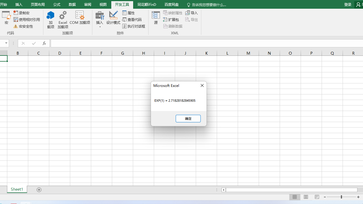Viewport: 363px width, 204px height.
Task: Switch to the 插入 ribbon tab
Action: (19, 5)
